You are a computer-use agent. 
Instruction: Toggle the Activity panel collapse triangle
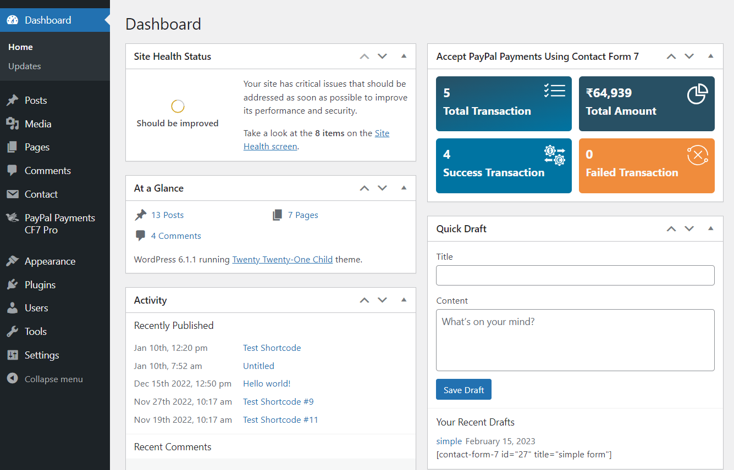[404, 300]
